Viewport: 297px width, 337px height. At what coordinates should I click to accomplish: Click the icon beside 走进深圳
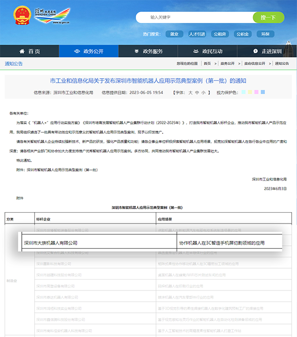point(255,51)
